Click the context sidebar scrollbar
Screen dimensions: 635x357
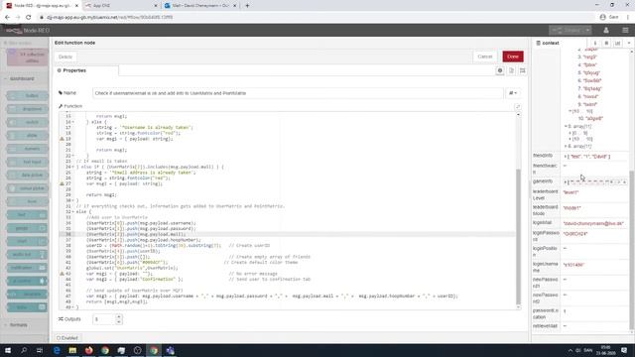click(631, 249)
